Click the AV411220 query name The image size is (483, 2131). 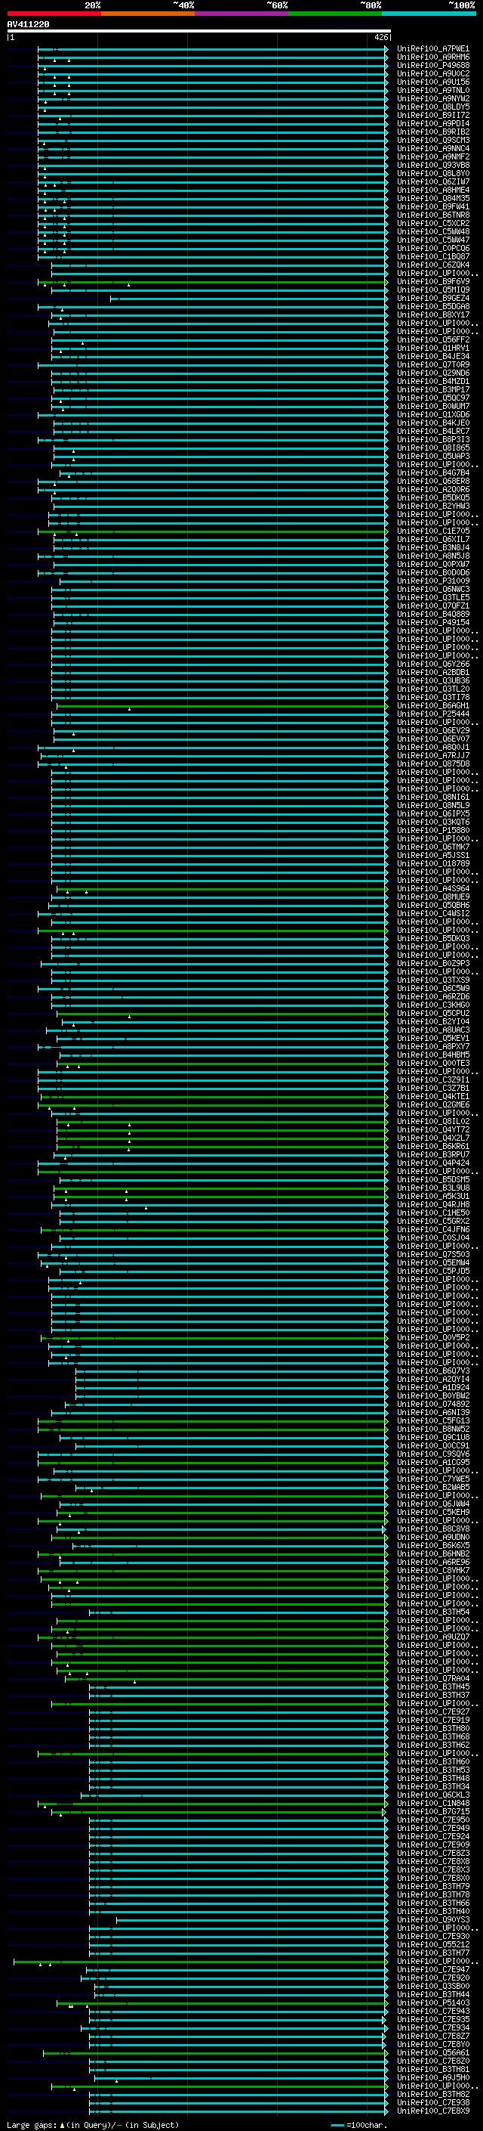point(28,24)
